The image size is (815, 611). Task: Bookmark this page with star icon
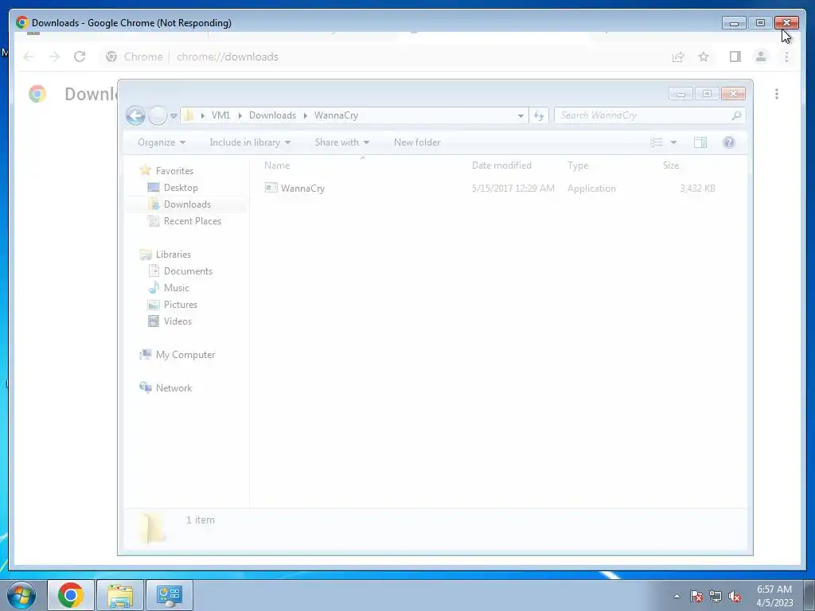pos(704,56)
